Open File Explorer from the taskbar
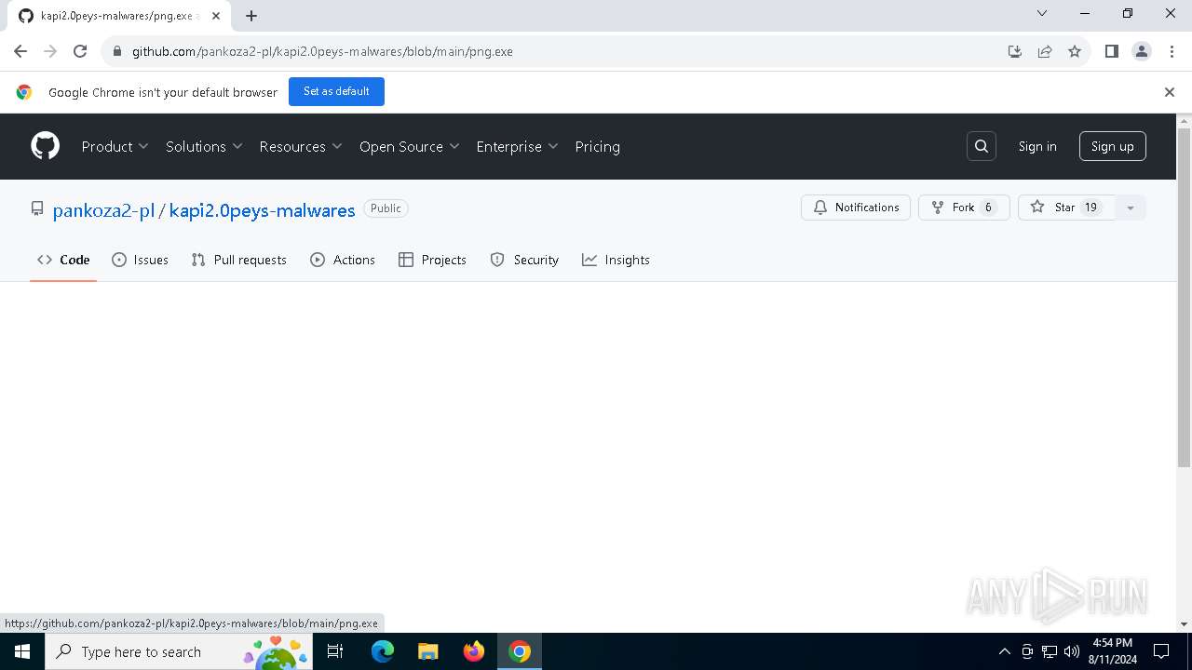 [428, 651]
